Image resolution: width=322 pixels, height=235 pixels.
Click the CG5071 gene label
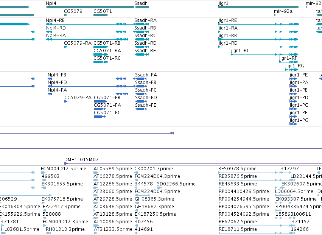[x=103, y=11]
